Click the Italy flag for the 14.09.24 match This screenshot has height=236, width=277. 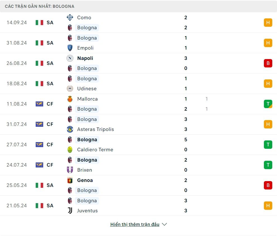[x=39, y=23]
